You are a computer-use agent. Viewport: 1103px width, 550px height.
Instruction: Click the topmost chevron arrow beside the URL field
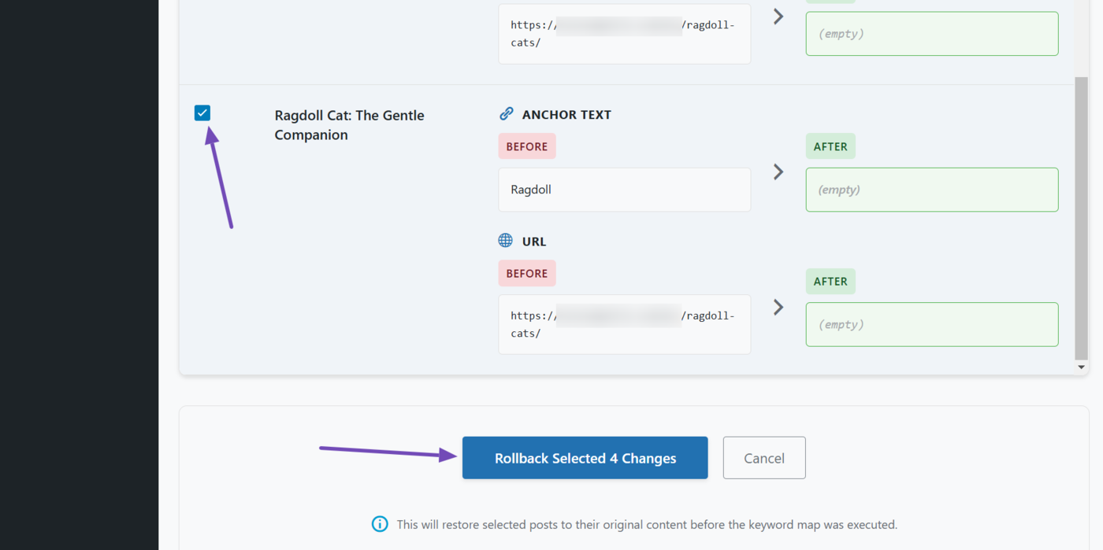click(778, 16)
